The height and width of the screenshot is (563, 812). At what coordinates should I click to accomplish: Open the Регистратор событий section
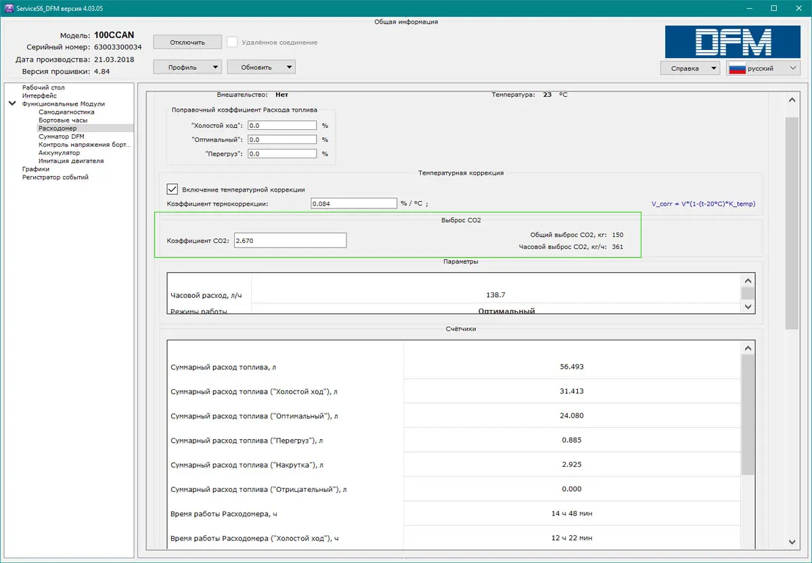[55, 177]
